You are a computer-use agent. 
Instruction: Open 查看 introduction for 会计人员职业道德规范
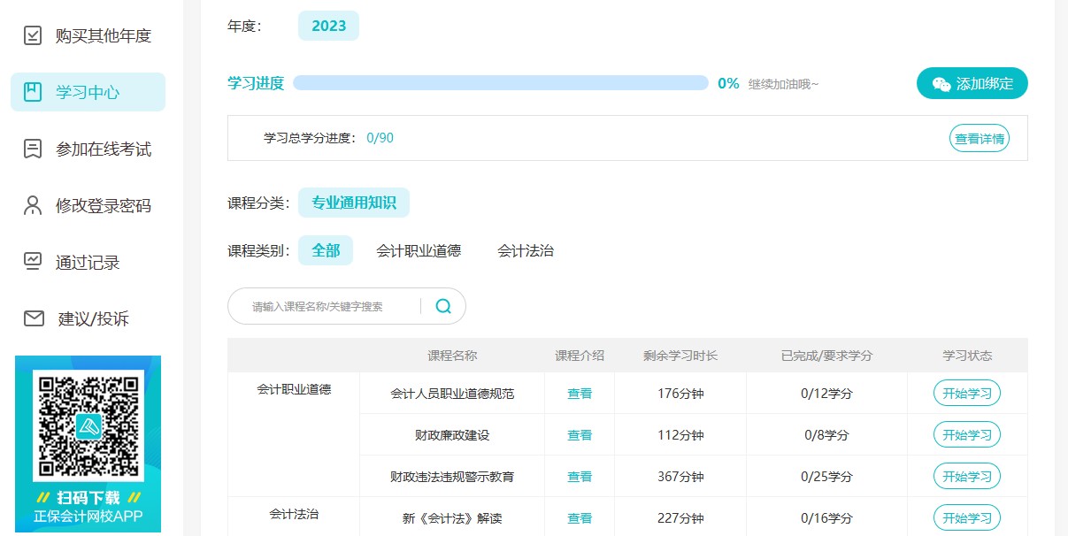tap(579, 393)
